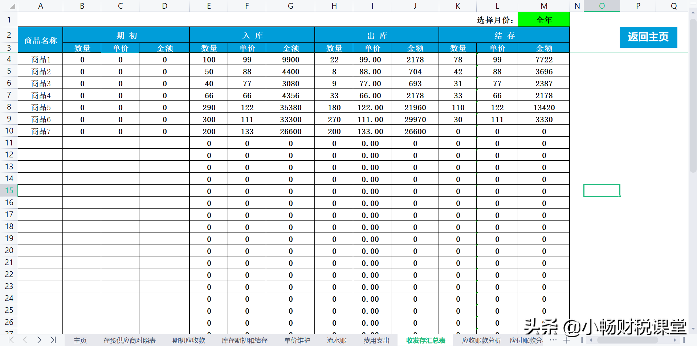Image resolution: width=697 pixels, height=346 pixels.
Task: Go to the previous sheet tab arrow
Action: click(25, 340)
